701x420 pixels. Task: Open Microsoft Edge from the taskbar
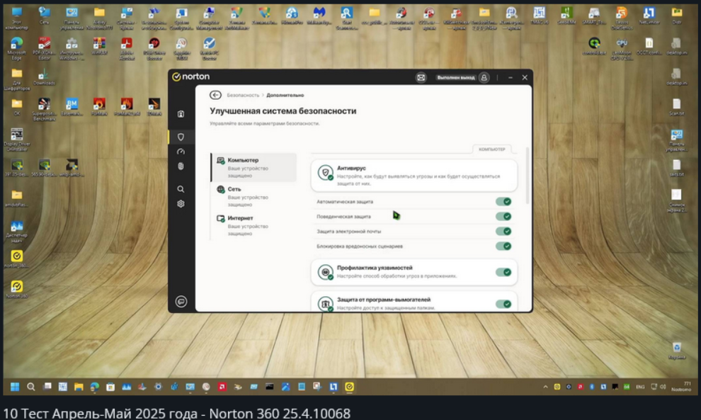[x=94, y=387]
